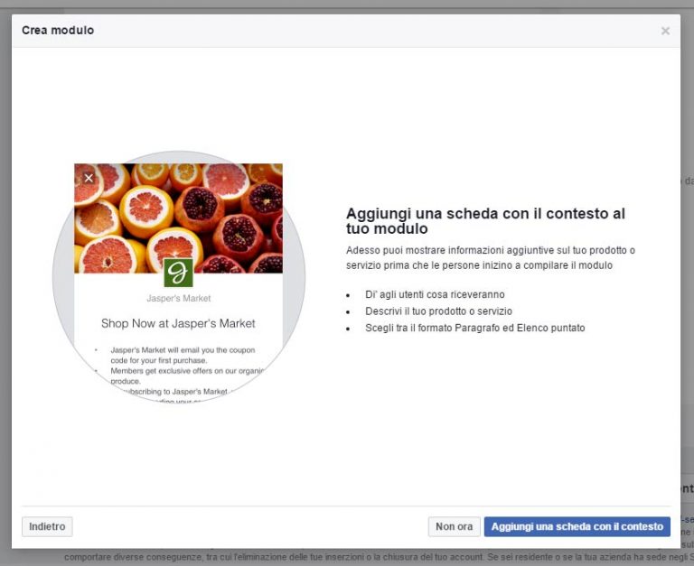The height and width of the screenshot is (566, 694).
Task: Click the gray 'Jasper's Market' label under logo
Action: pos(178,299)
